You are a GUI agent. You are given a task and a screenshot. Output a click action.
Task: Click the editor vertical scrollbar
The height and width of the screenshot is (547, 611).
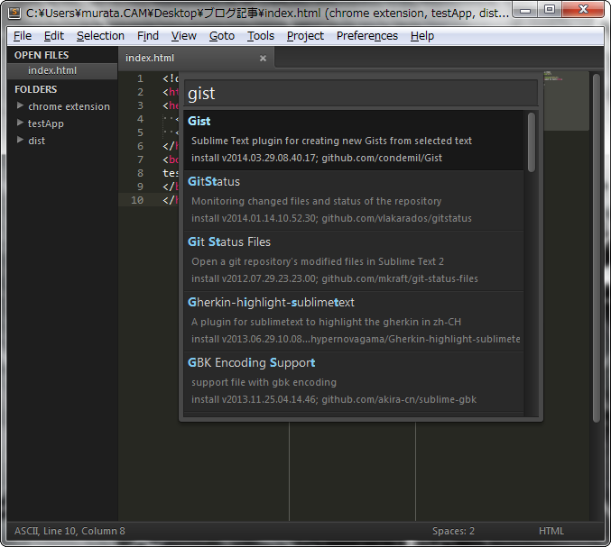pyautogui.click(x=597, y=248)
